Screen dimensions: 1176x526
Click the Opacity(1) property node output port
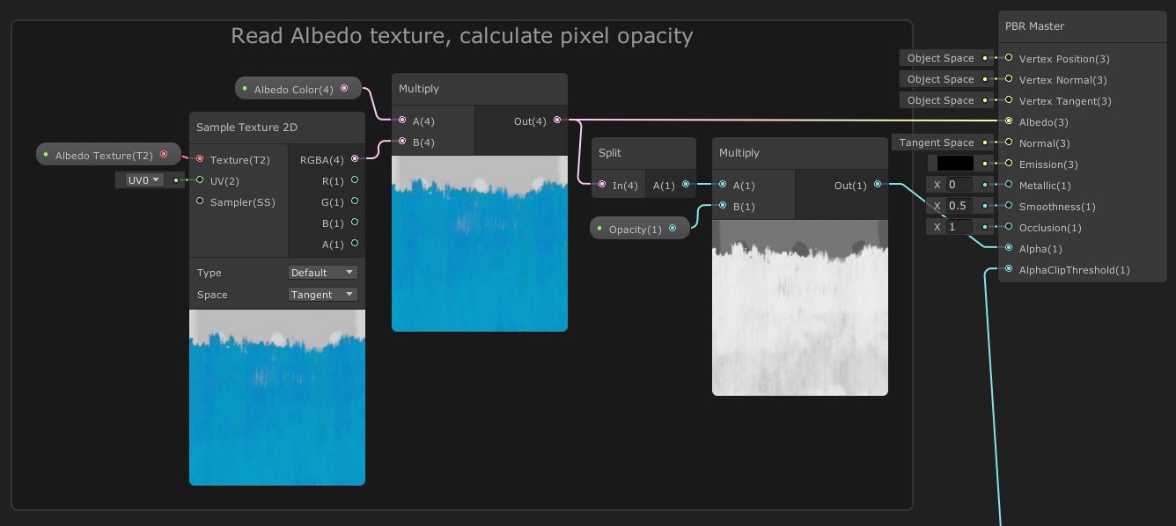point(673,227)
